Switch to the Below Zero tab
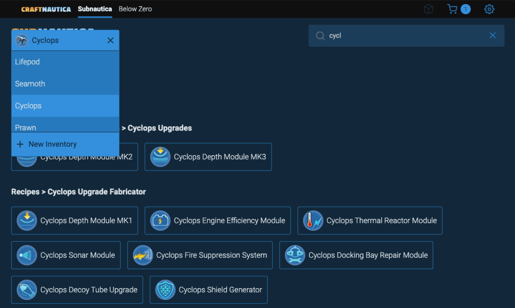This screenshot has height=308, width=515. [x=135, y=9]
